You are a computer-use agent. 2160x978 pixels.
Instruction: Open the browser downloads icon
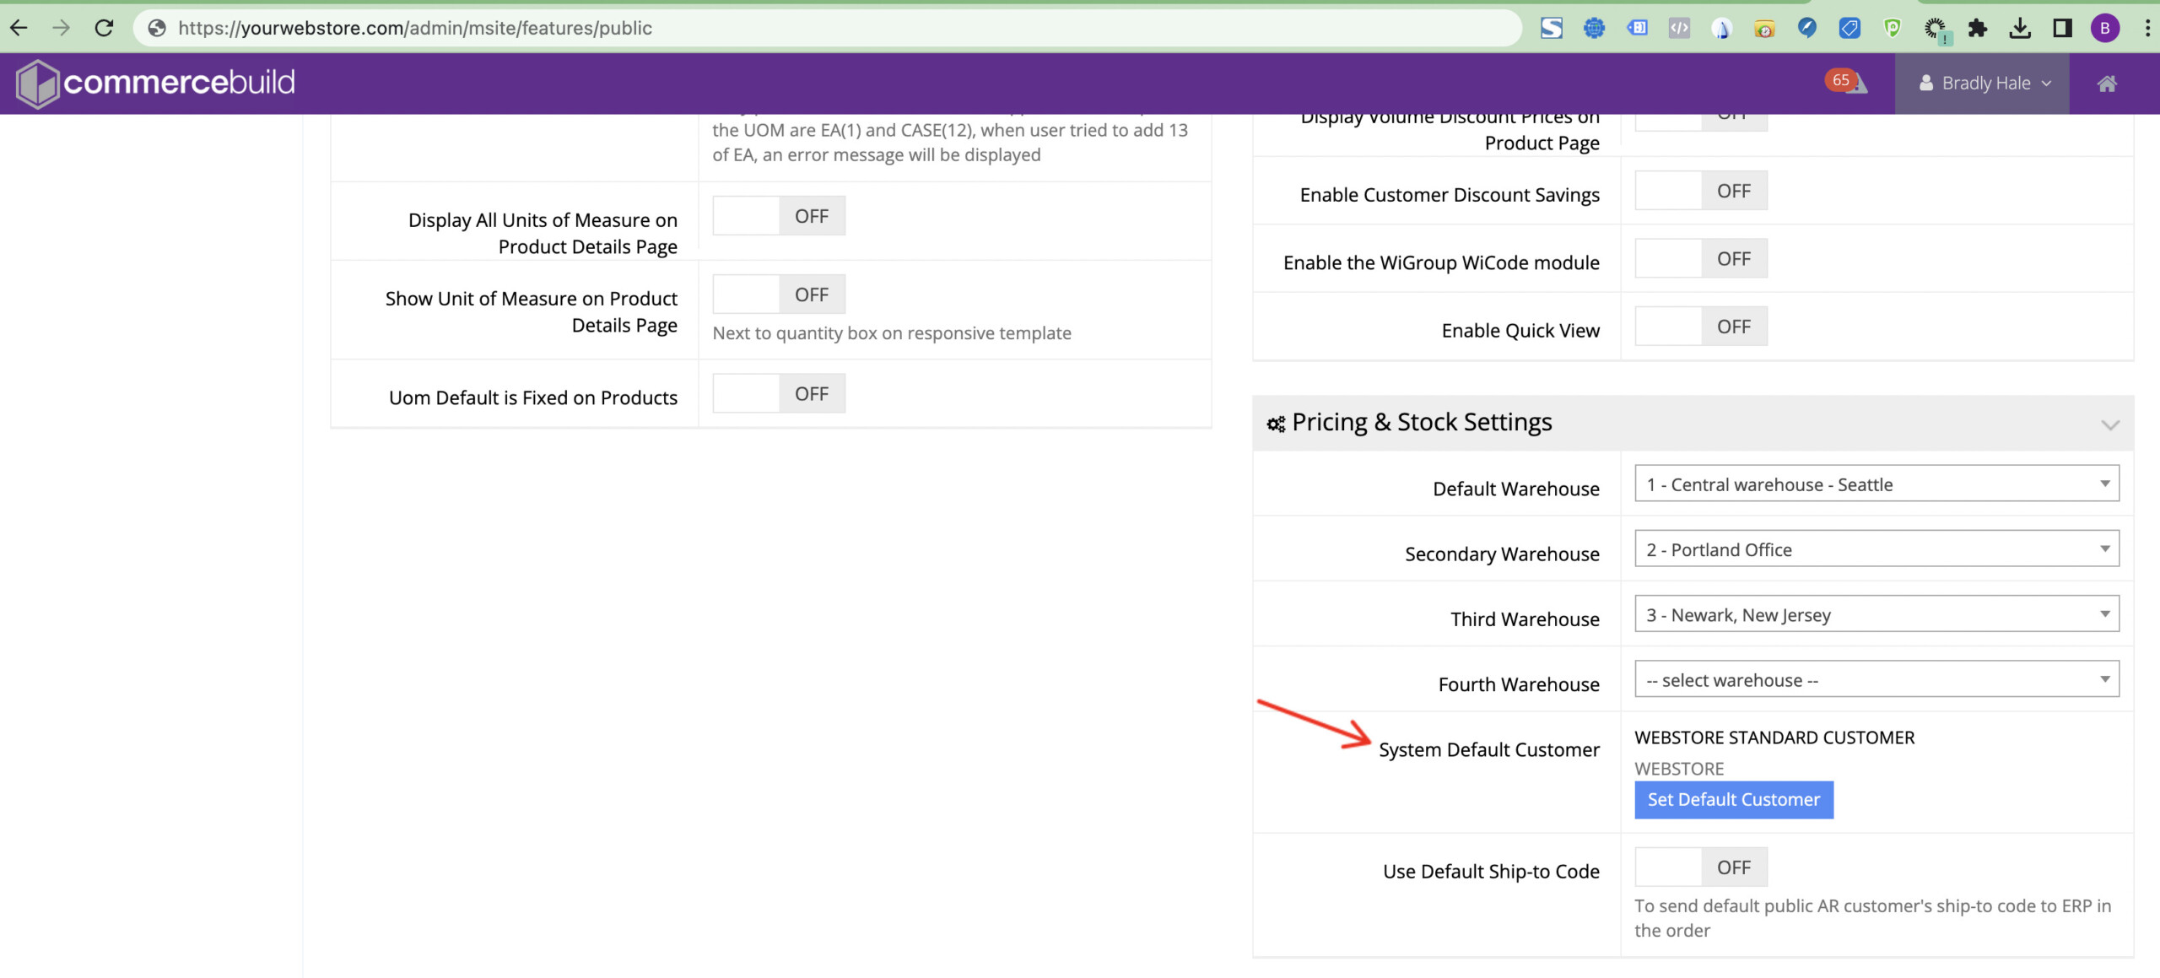coord(2019,28)
